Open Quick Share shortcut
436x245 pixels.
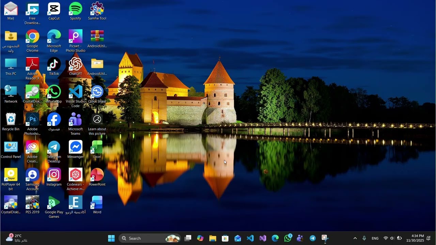click(x=97, y=94)
